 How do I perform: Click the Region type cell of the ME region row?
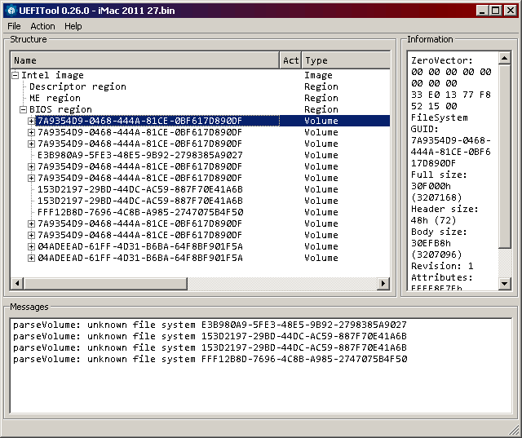pos(321,98)
